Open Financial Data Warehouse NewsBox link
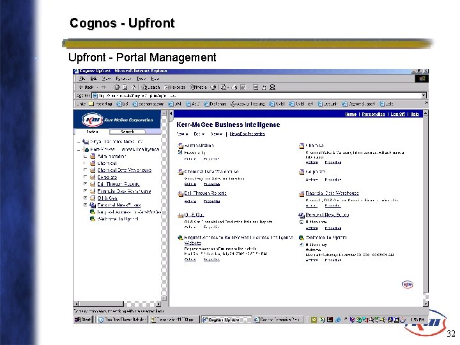The image size is (460, 345). pos(332,194)
